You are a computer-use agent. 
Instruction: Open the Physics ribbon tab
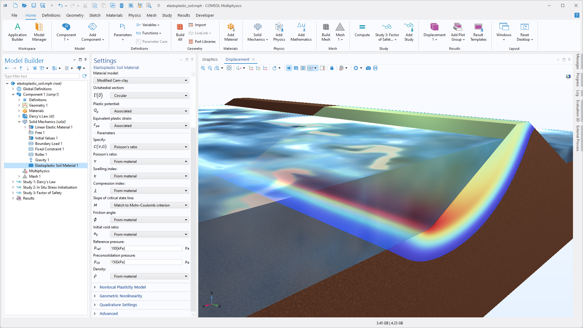pyautogui.click(x=134, y=15)
